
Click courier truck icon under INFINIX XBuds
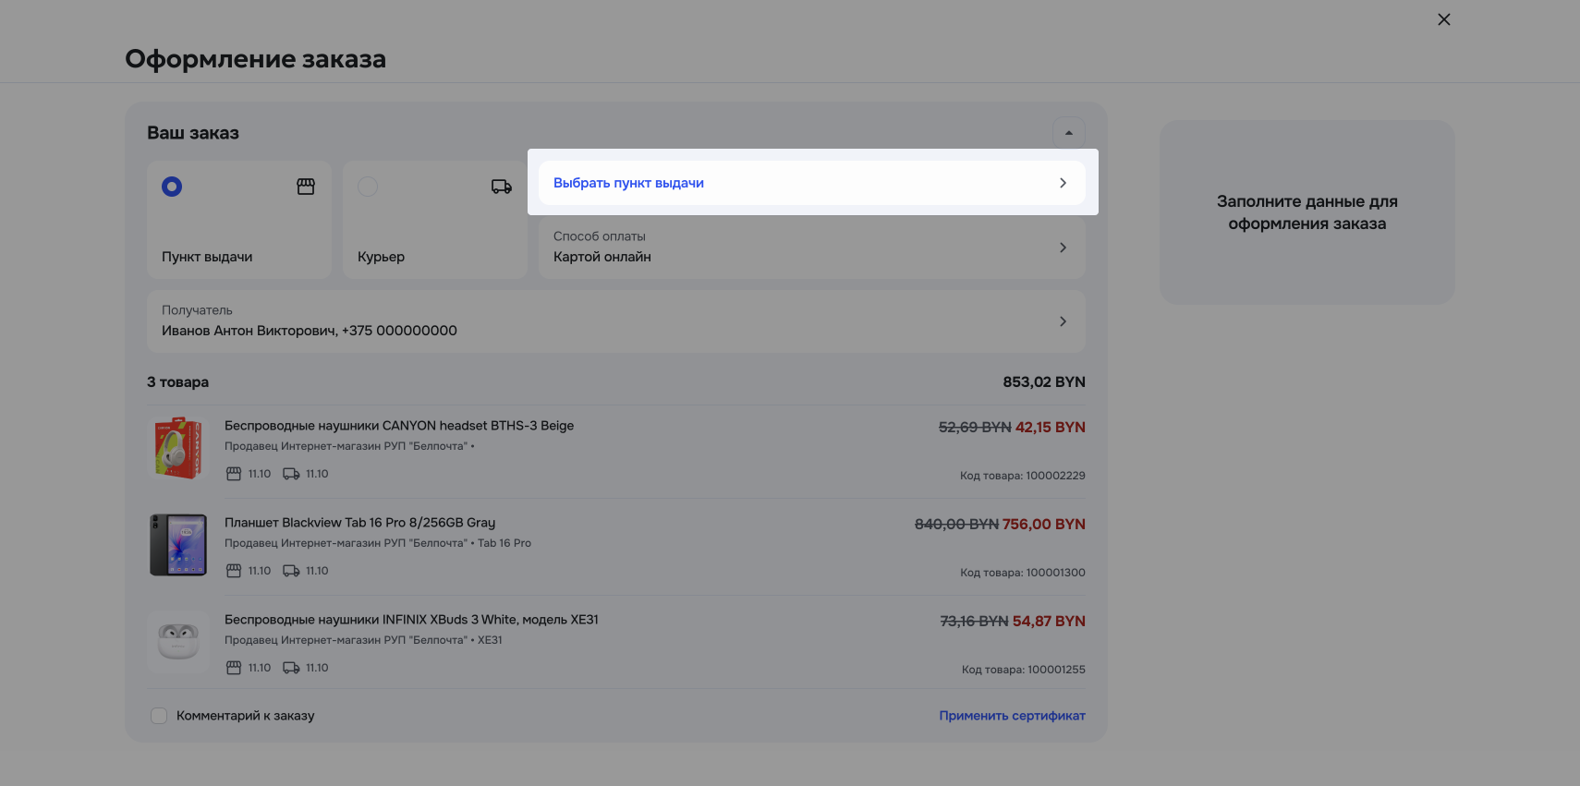coord(291,668)
